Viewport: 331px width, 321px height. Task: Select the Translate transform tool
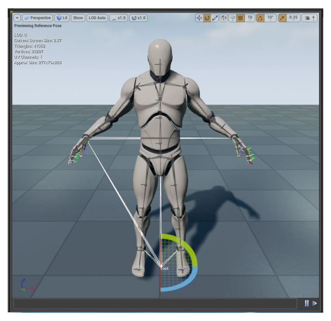coord(199,18)
